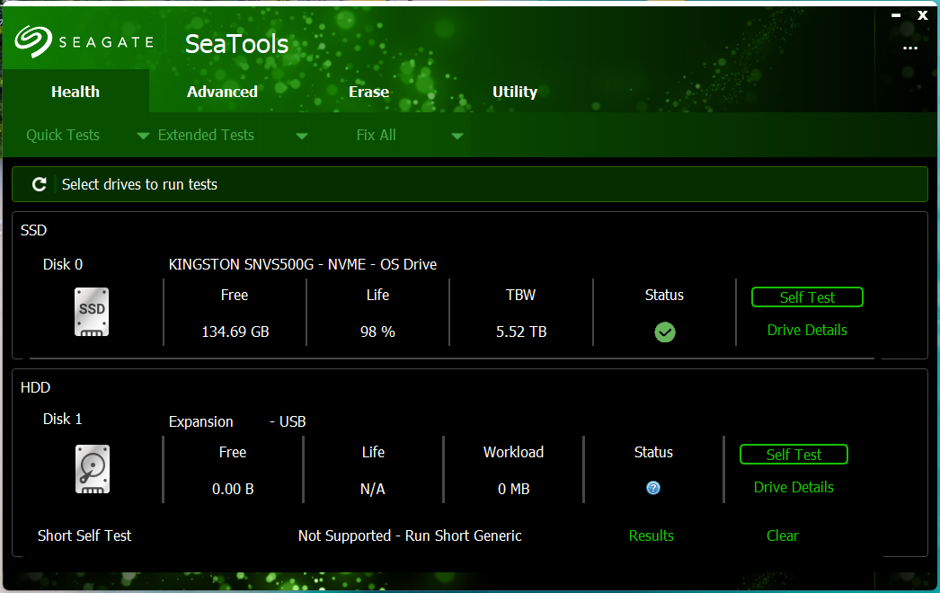940x593 pixels.
Task: Minimize the SeaTools window
Action: (896, 15)
